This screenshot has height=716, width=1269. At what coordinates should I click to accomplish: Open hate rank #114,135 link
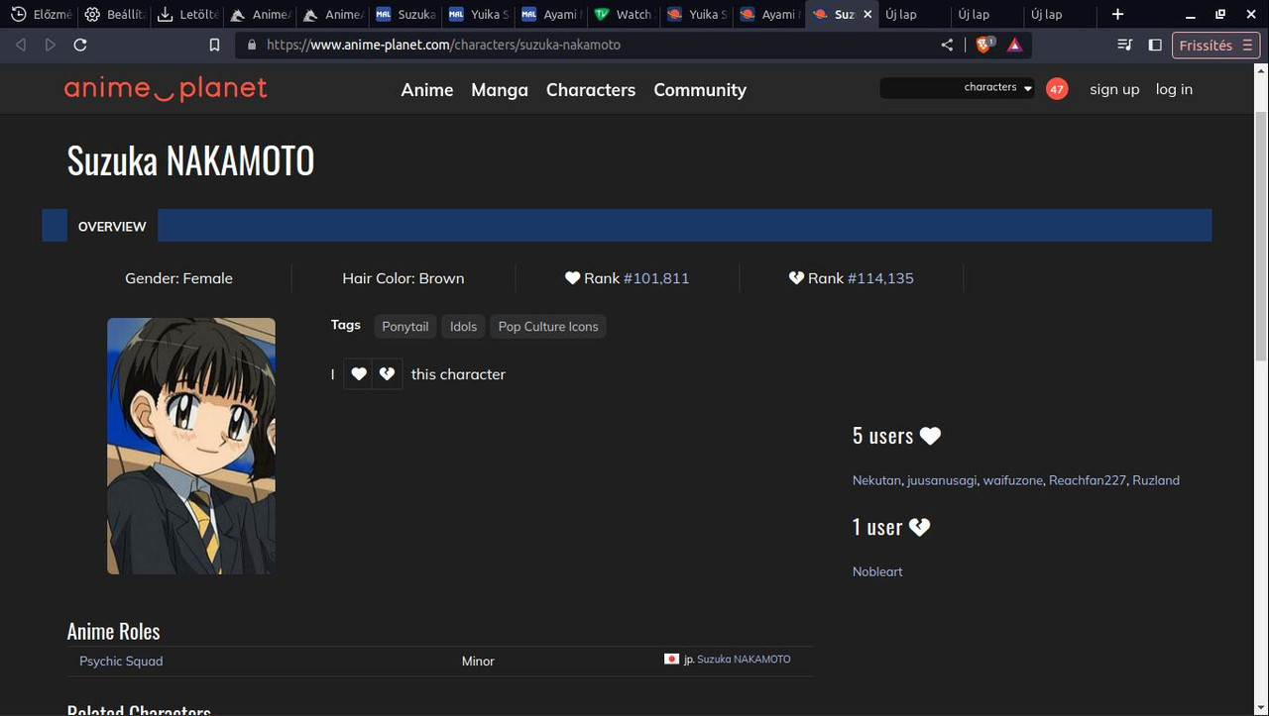[880, 278]
